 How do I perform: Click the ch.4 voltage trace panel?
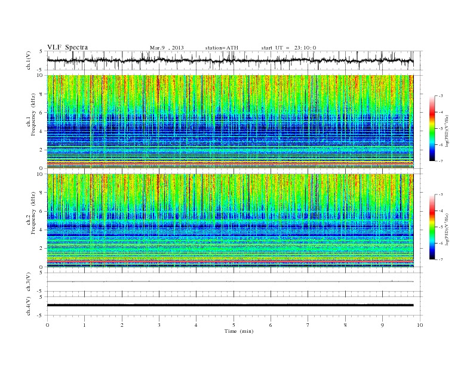(235, 306)
